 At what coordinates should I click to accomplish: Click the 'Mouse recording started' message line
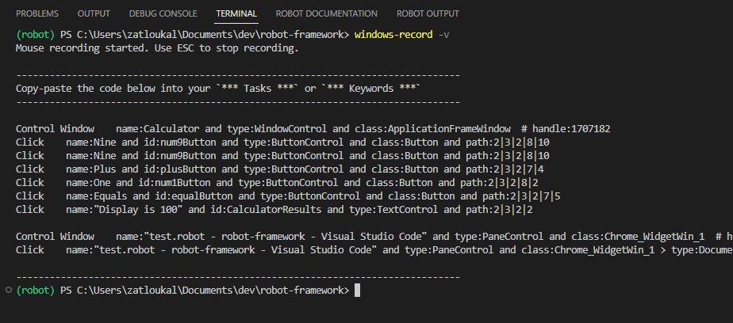tap(157, 47)
